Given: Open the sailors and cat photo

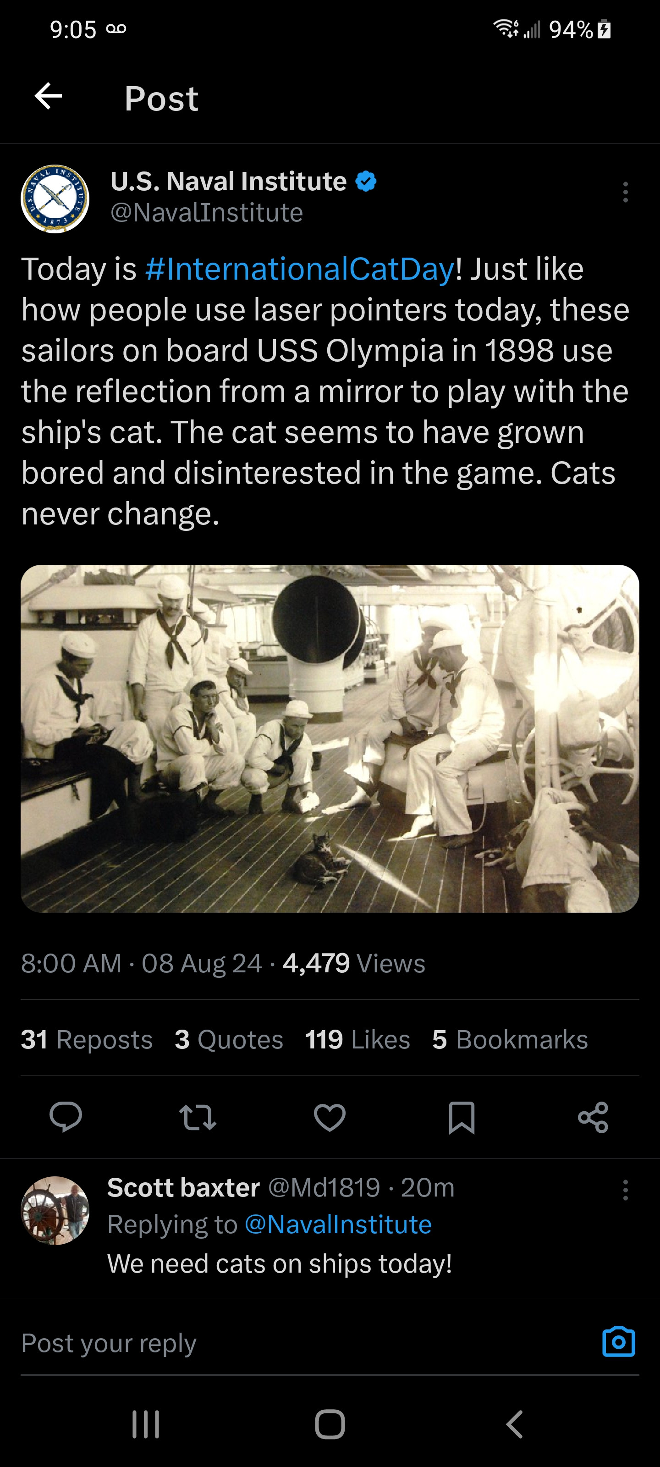Looking at the screenshot, I should (330, 739).
